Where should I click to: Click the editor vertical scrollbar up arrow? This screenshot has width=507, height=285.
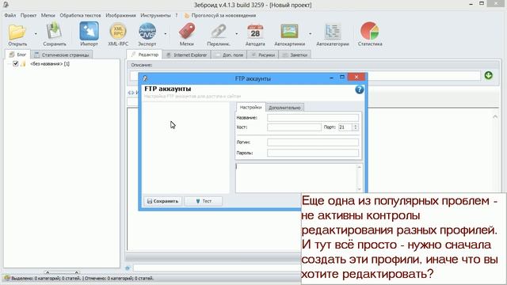click(x=495, y=116)
